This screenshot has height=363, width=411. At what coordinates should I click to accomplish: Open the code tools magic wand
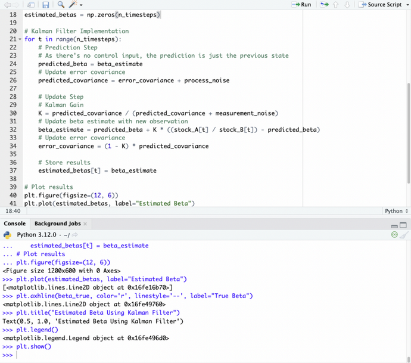coord(74,5)
